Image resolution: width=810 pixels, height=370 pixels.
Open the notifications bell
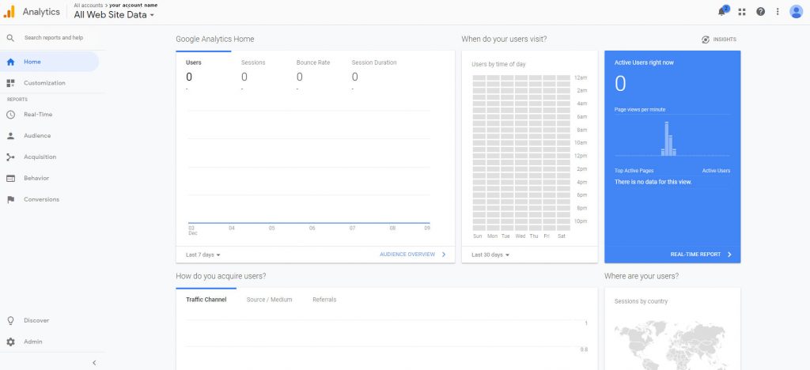coord(722,12)
